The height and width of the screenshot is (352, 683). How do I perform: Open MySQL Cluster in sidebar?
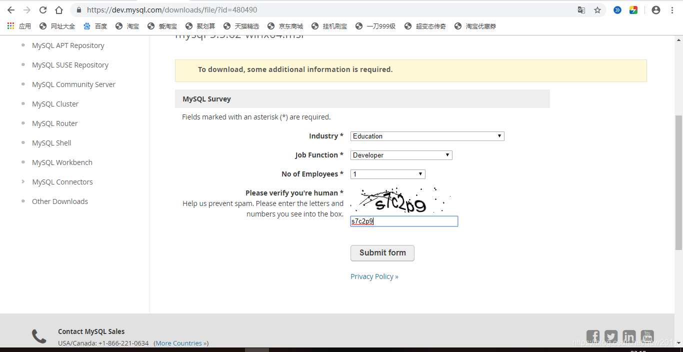click(55, 104)
